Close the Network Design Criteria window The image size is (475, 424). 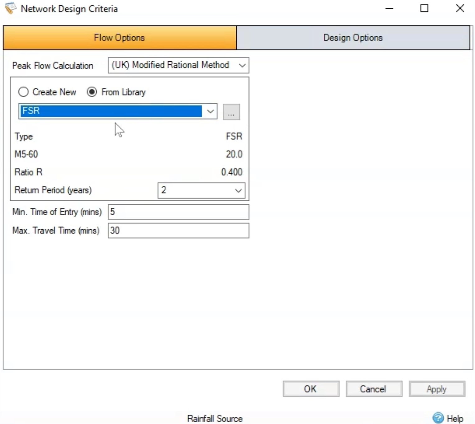(460, 8)
